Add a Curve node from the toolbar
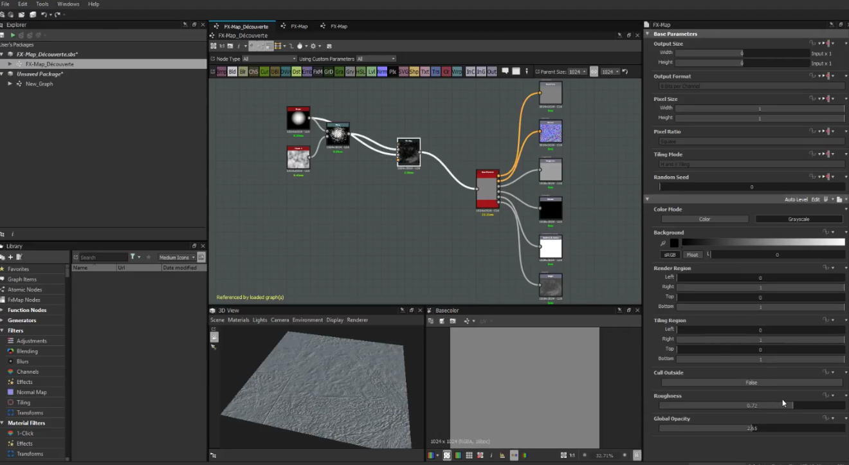The width and height of the screenshot is (849, 465). pyautogui.click(x=264, y=71)
